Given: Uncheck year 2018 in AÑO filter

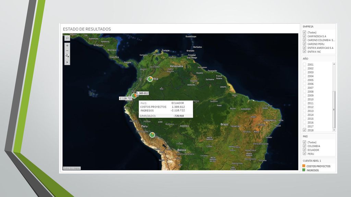Looking at the screenshot, I should tap(304, 130).
